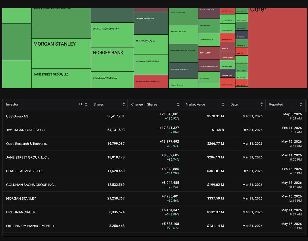
Task: Select the Feb 16, 2026 reported date
Action: (x=291, y=169)
